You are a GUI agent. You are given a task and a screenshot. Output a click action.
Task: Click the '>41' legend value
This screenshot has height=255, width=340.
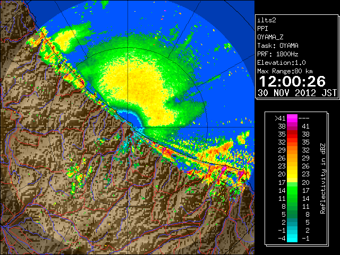[280, 118]
